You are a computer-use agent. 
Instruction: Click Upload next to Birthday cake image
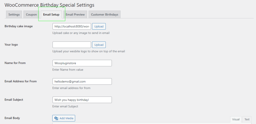[x=99, y=26]
